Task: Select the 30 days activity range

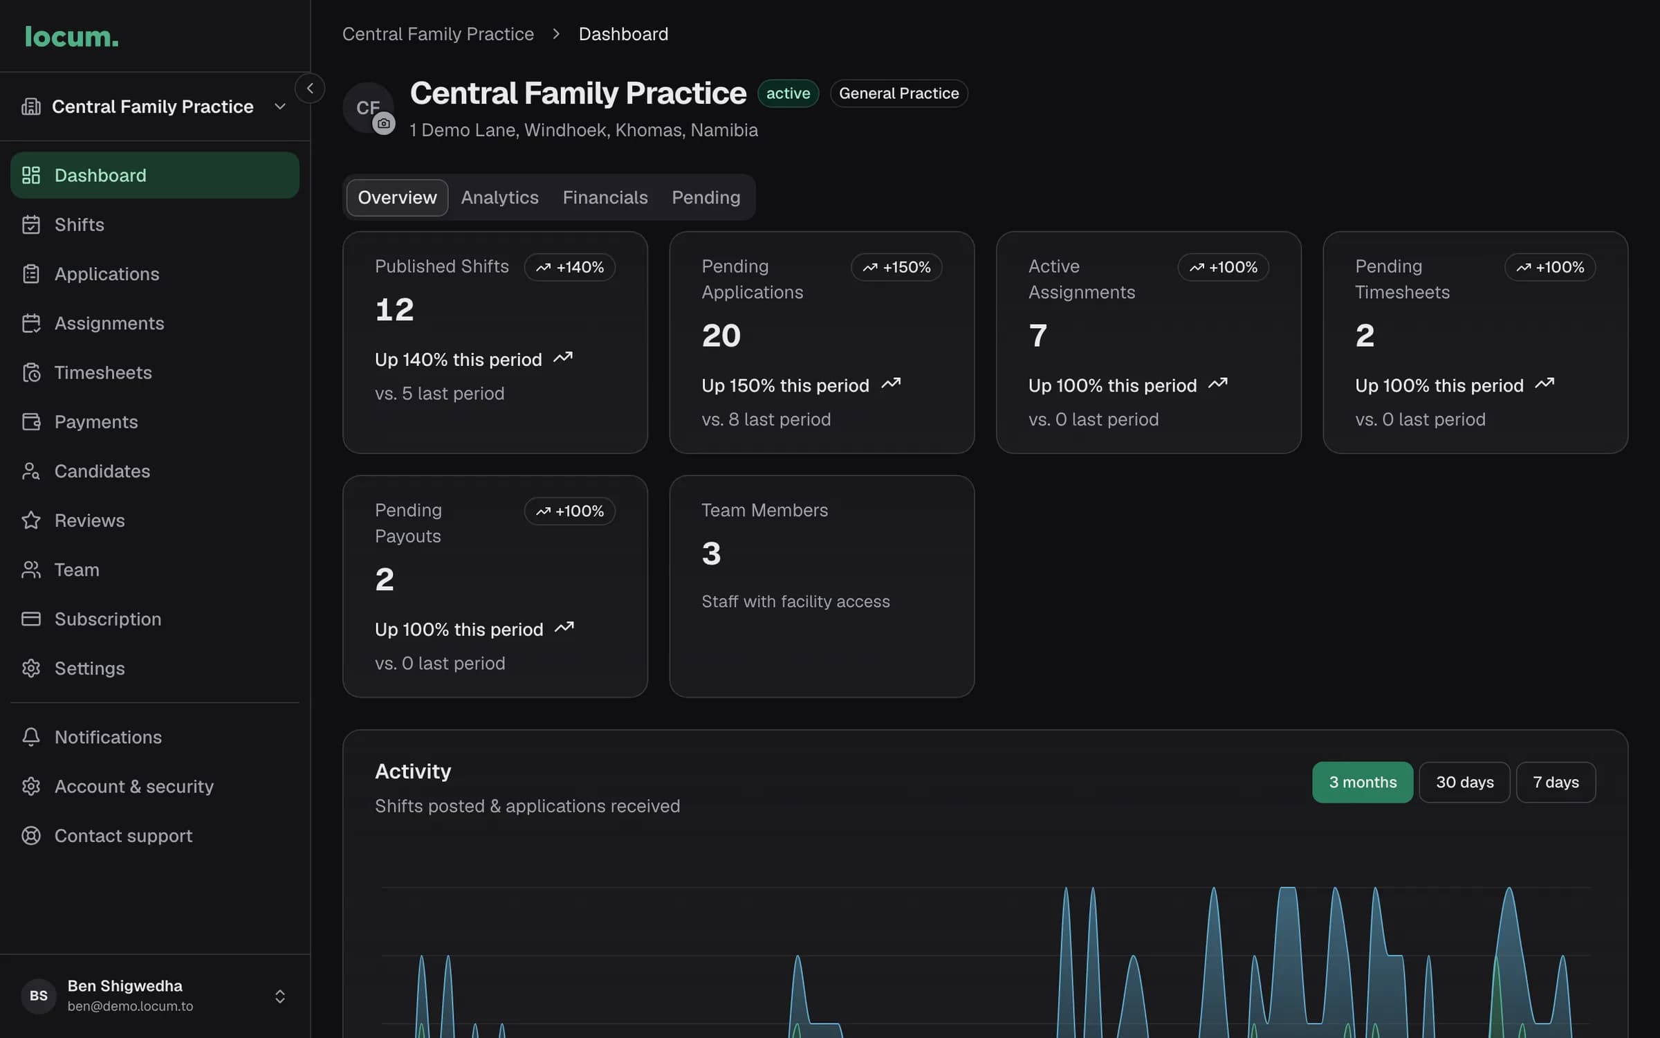Action: tap(1464, 782)
